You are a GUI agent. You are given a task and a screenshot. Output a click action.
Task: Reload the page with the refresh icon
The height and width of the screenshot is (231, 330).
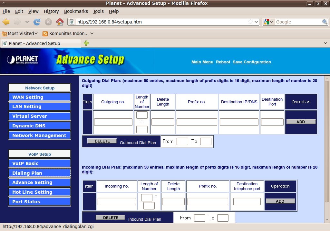point(37,22)
